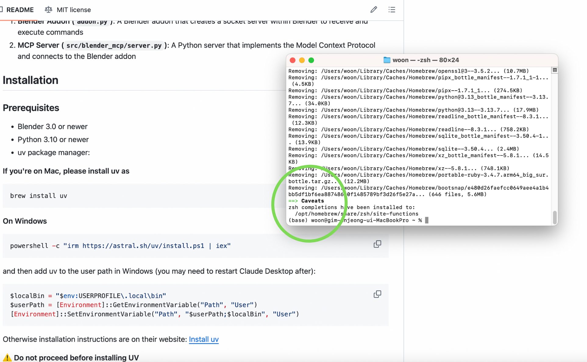The height and width of the screenshot is (362, 587).
Task: Maximize the terminal using the green button
Action: pos(311,60)
